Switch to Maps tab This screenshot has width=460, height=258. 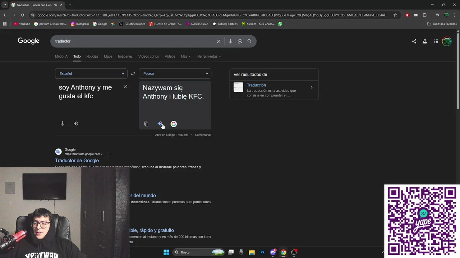[108, 56]
